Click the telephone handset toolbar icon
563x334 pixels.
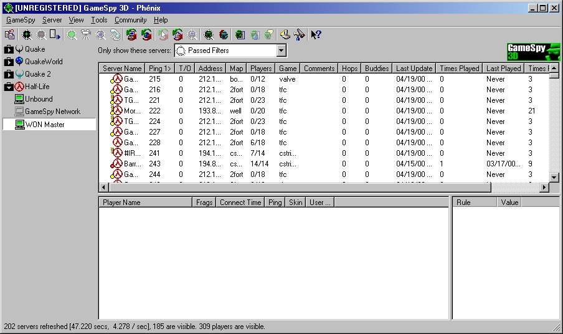click(115, 35)
